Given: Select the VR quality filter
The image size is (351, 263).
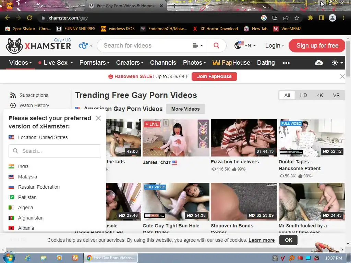Looking at the screenshot, I should pyautogui.click(x=336, y=96).
